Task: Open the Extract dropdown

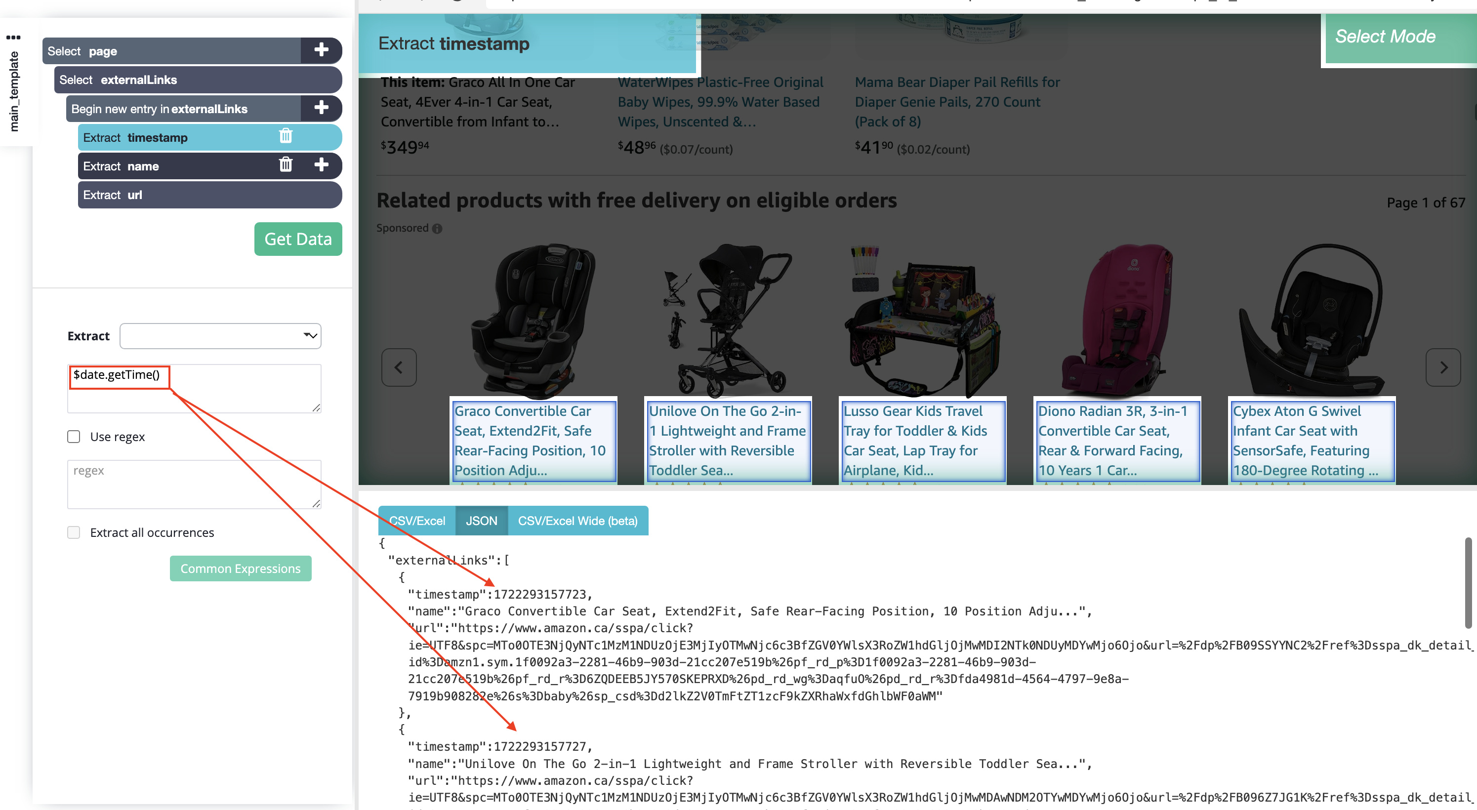Action: 220,335
